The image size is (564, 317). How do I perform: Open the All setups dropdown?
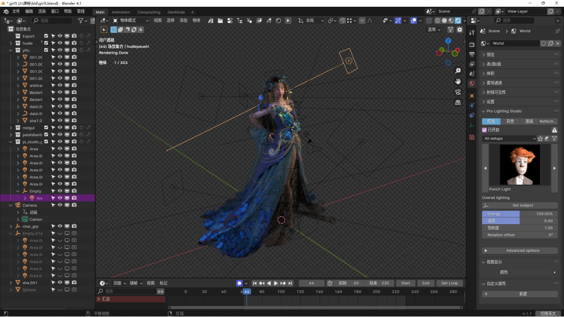[x=509, y=139]
